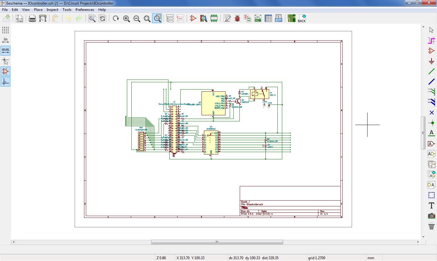Generate netlist with NET icon
437x261 pixels.
[258, 18]
